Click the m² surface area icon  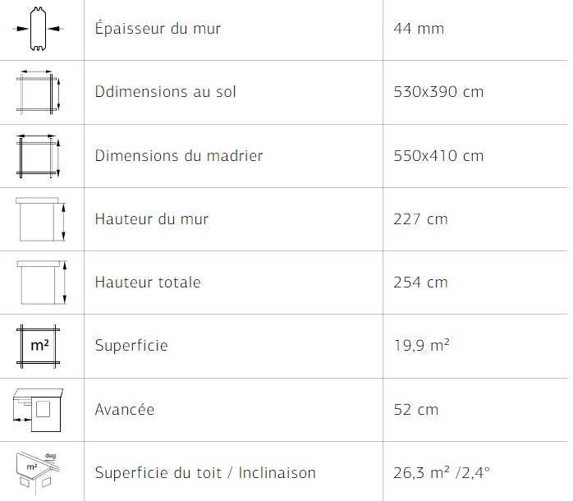(38, 346)
